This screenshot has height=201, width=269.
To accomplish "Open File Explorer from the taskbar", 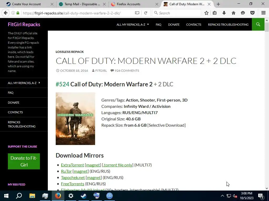I will click(32, 196).
